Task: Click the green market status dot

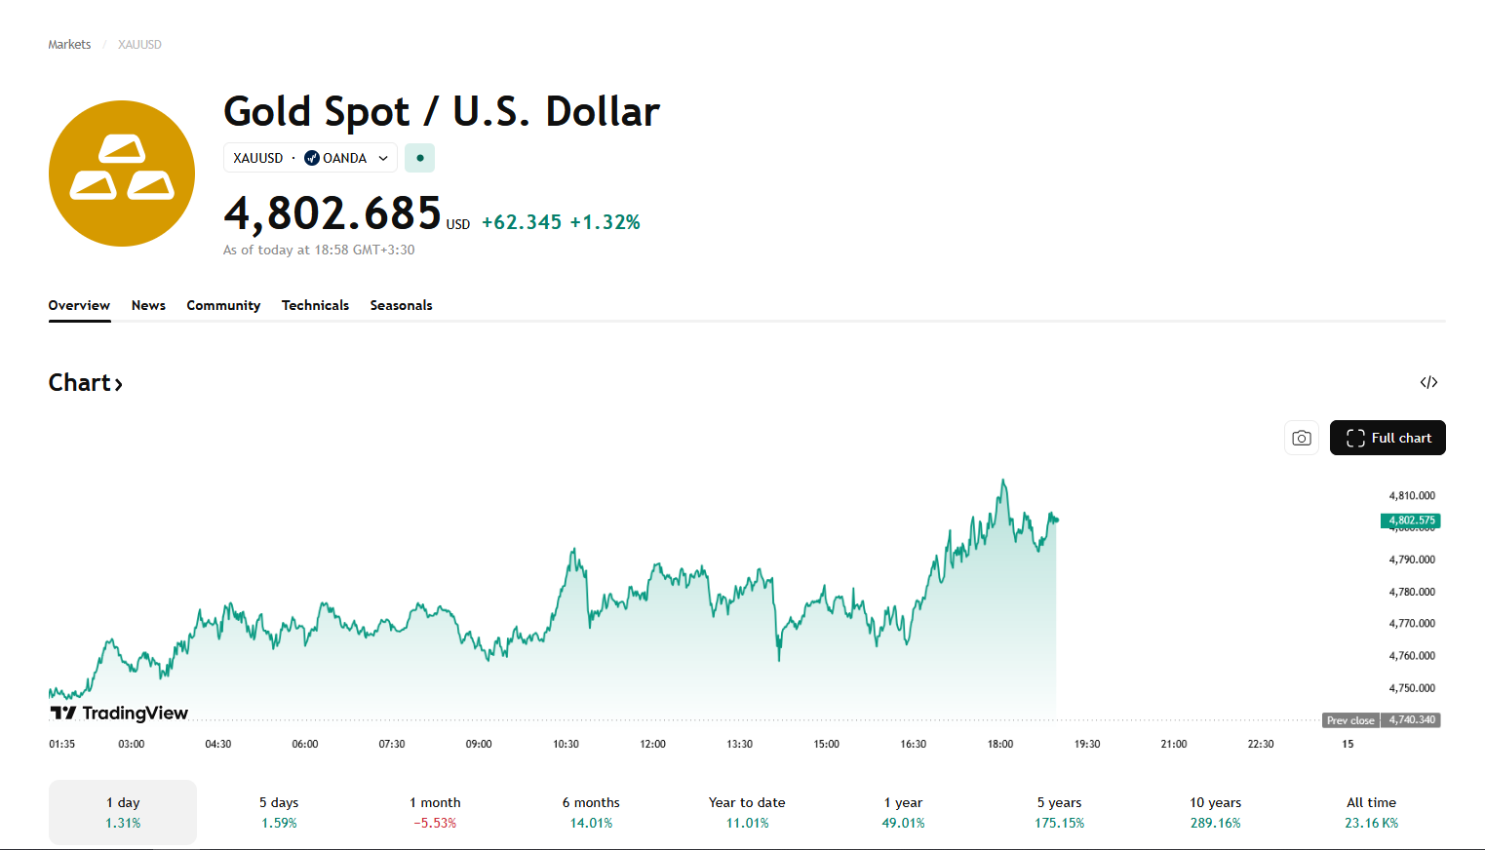Action: point(420,158)
